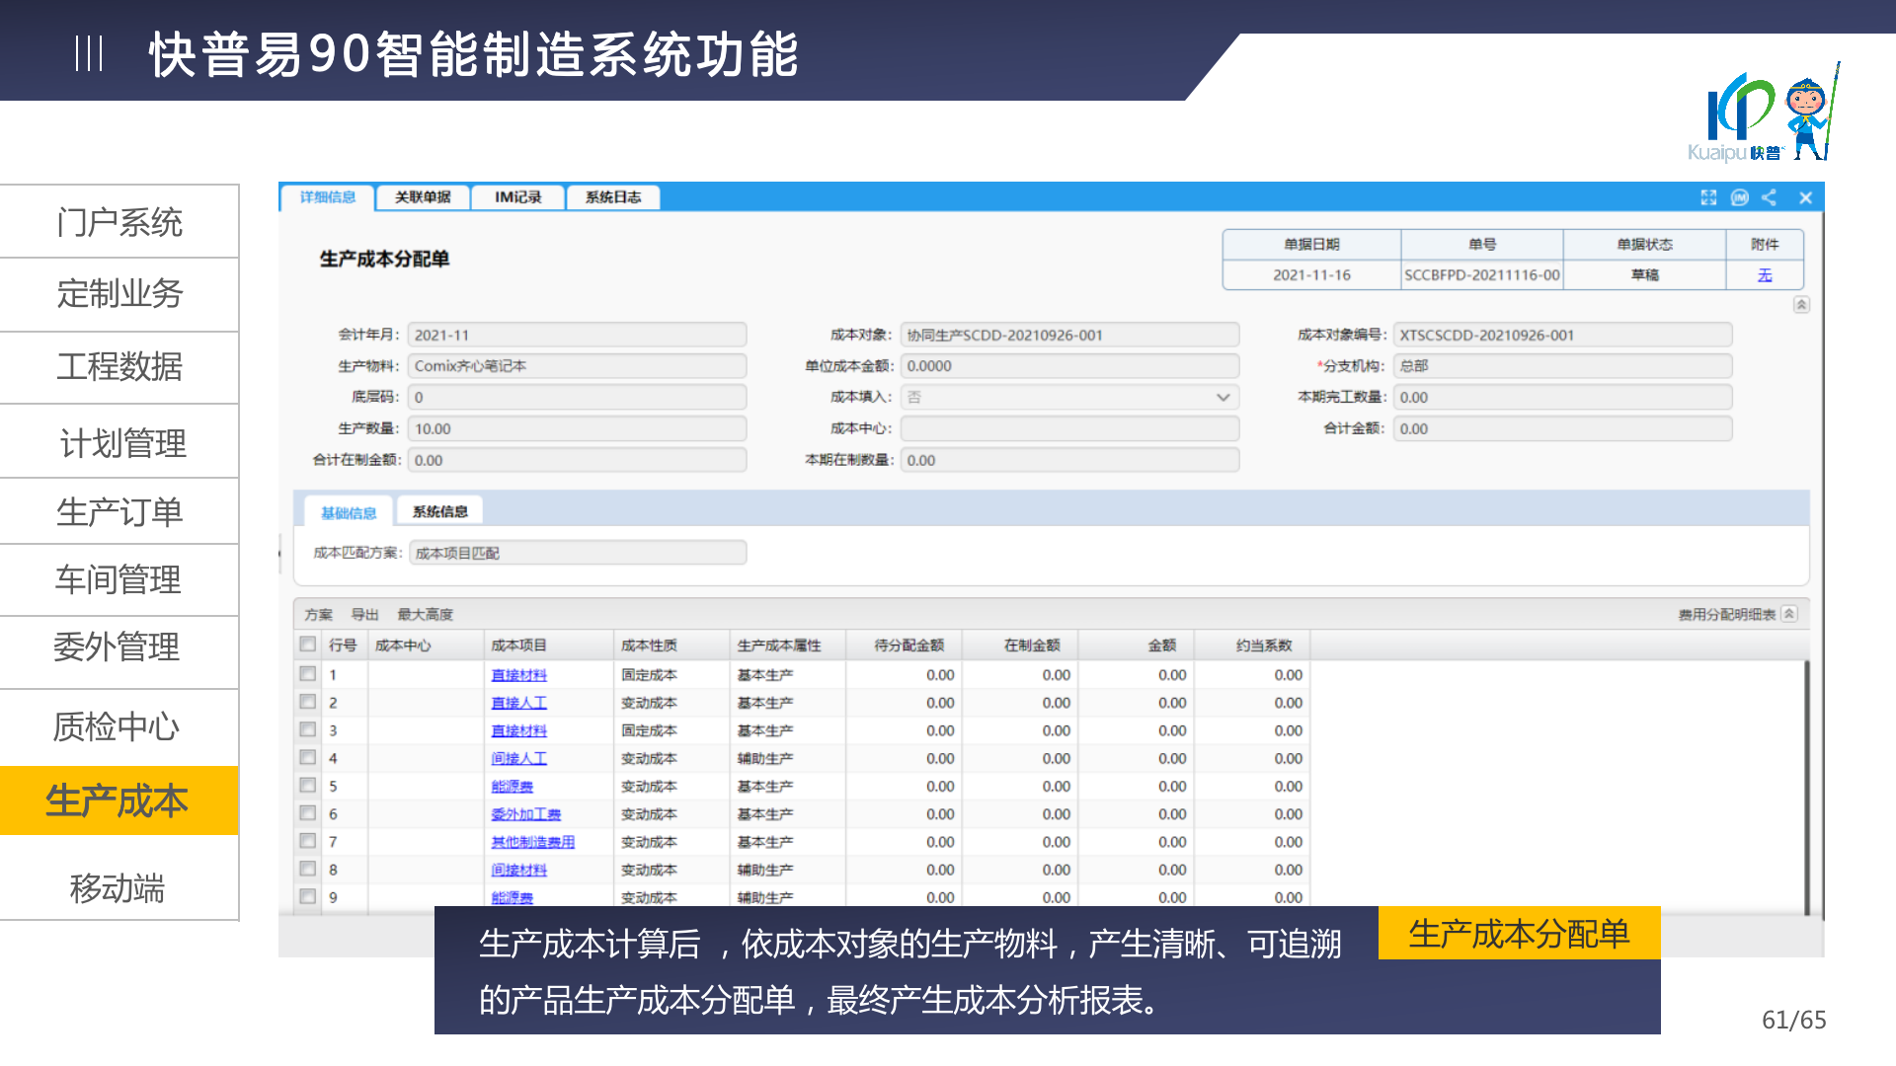The width and height of the screenshot is (1896, 1066).
Task: Click the fullscreen expand icon
Action: point(1708,197)
